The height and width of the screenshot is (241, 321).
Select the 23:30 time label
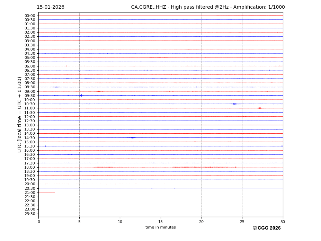(x=30, y=214)
